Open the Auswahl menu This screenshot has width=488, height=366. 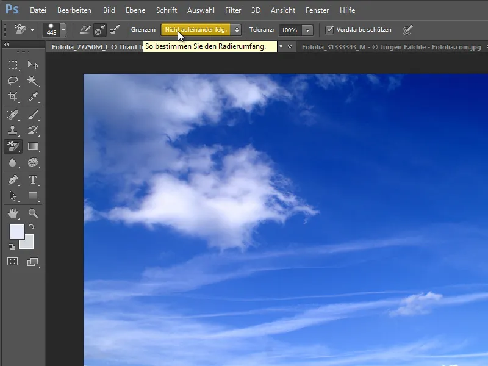(x=201, y=10)
